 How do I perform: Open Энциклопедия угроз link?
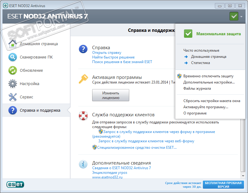coord(109,173)
